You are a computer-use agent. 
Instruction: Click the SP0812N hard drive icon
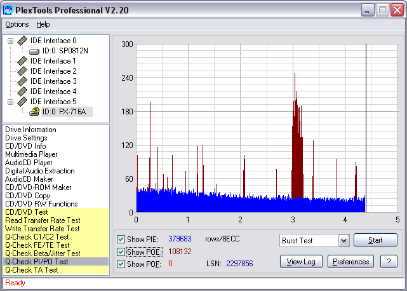[x=34, y=51]
